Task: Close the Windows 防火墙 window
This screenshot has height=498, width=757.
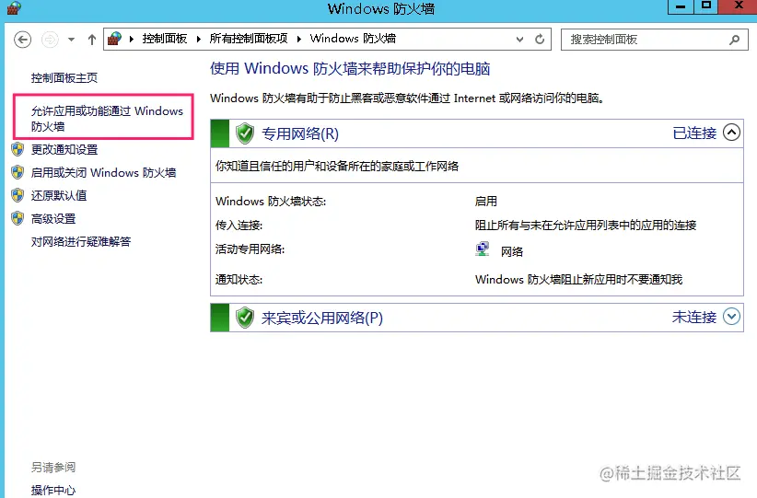Action: [x=739, y=6]
